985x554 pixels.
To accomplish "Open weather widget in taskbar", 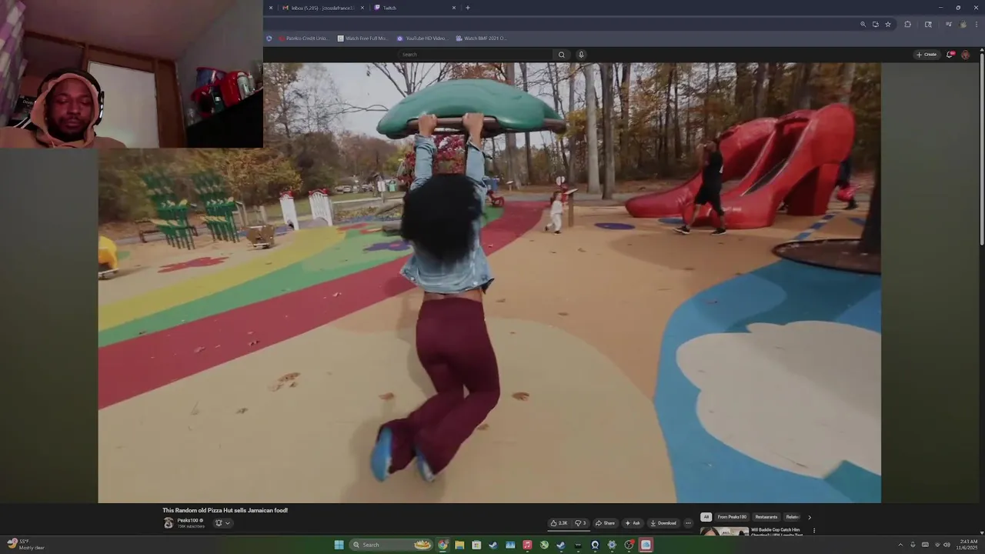I will (25, 545).
